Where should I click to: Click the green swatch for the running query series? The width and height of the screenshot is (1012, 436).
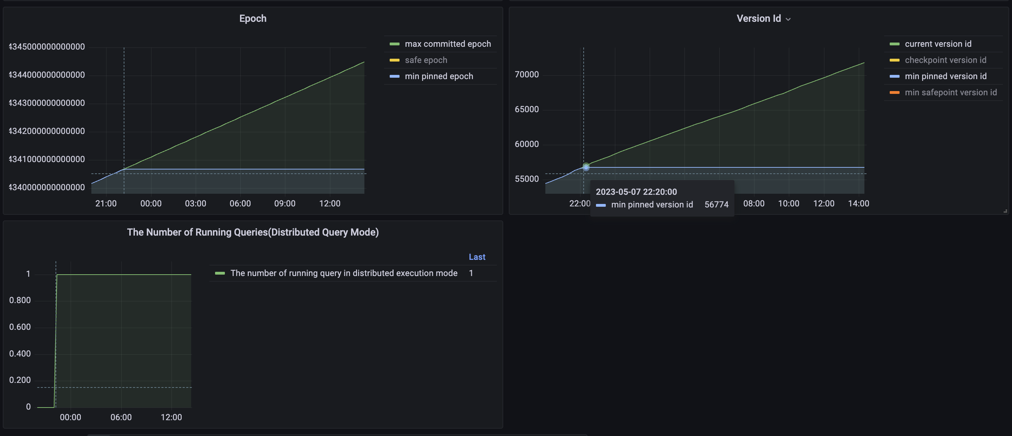click(220, 273)
